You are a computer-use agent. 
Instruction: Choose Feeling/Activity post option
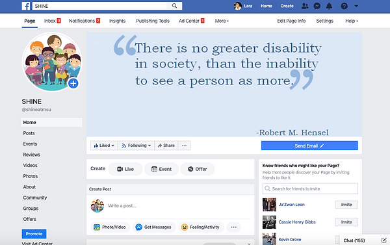tap(201, 227)
